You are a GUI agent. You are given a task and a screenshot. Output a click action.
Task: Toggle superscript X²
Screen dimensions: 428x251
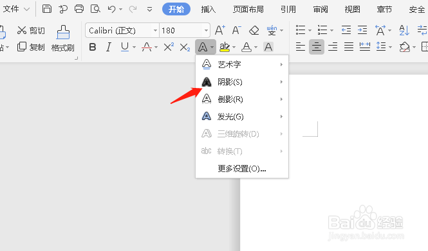coord(169,47)
